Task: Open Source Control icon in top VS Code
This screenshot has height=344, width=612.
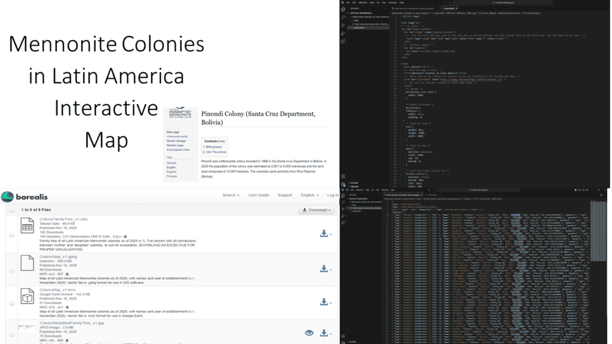Action: (343, 24)
